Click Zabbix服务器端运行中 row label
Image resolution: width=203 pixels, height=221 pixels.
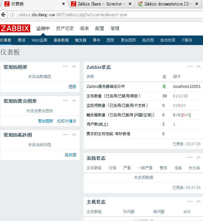pyautogui.click(x=106, y=87)
